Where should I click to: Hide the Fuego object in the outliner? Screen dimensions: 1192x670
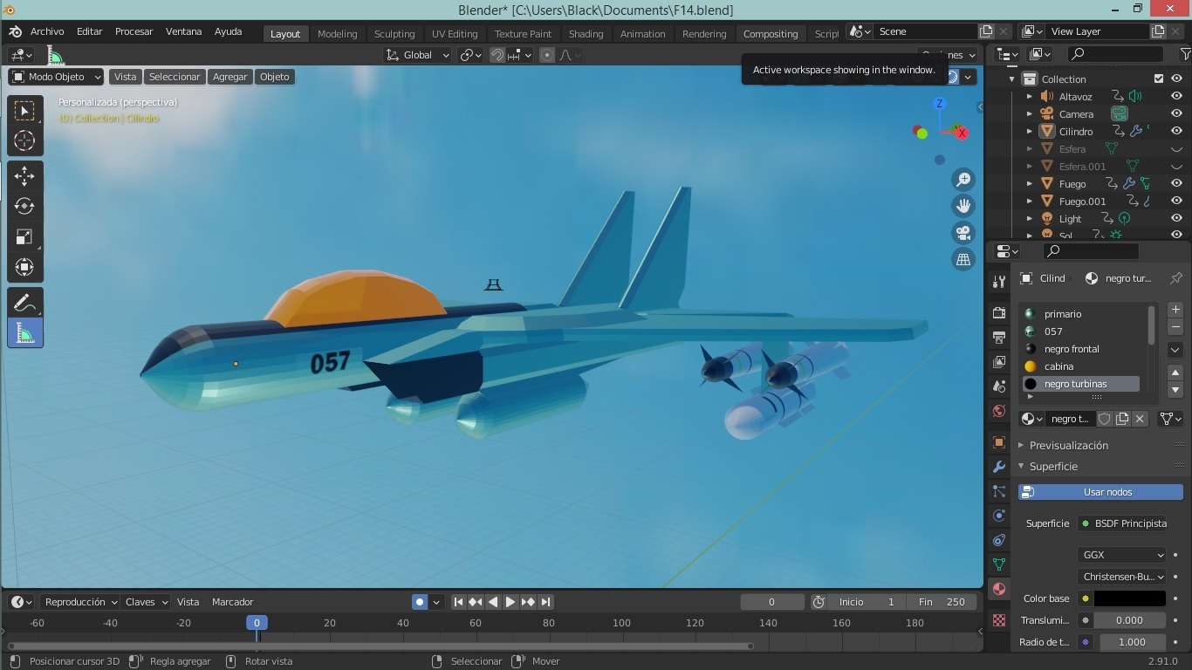click(1176, 183)
